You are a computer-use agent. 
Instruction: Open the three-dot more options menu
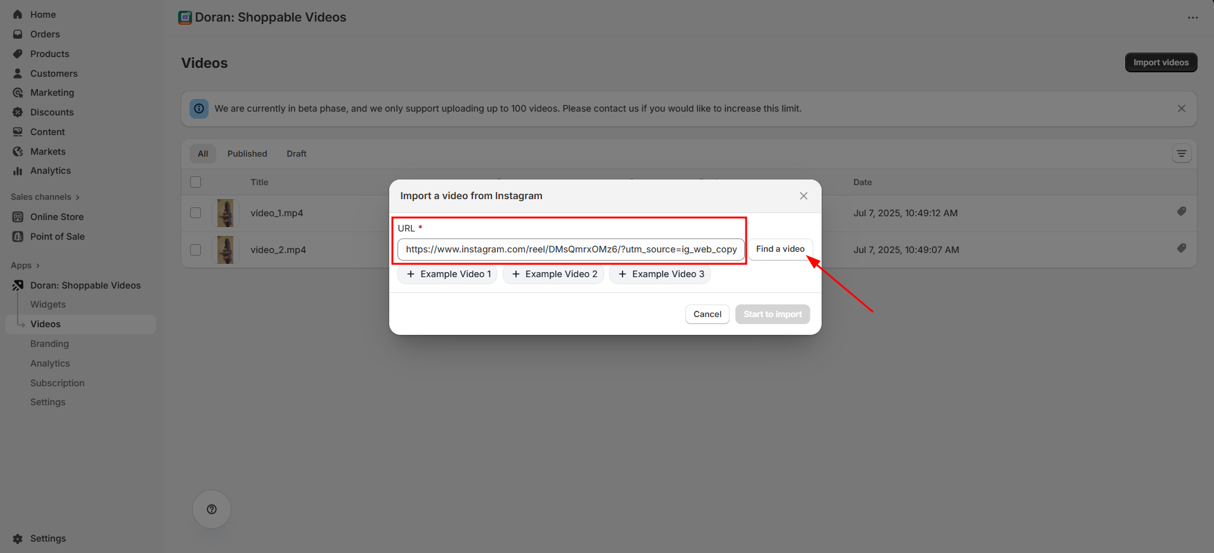pyautogui.click(x=1193, y=18)
